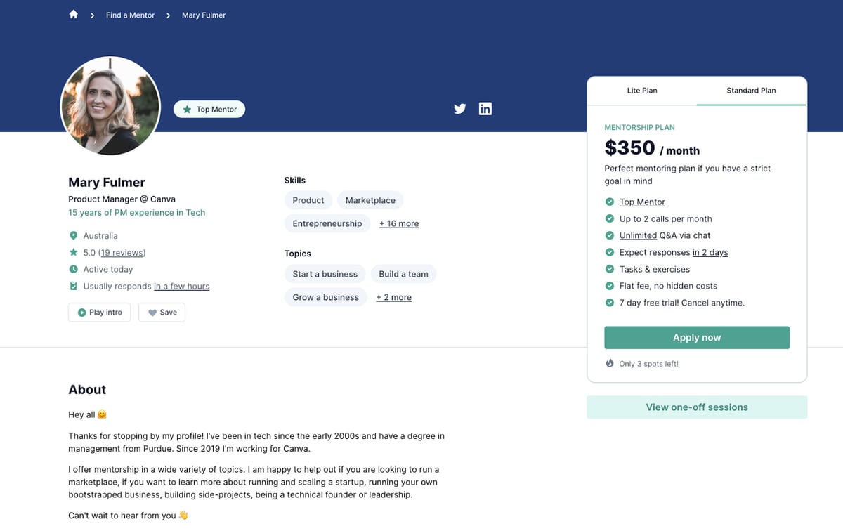Click the Top Mentor badge
This screenshot has width=843, height=531.
pos(209,110)
